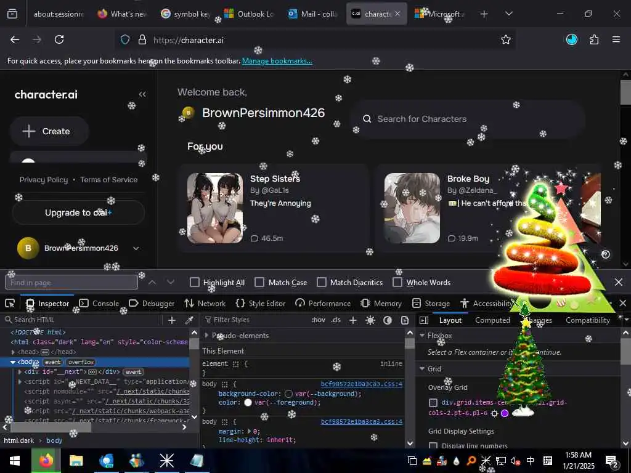Close the find in page bar
This screenshot has width=631, height=473.
(x=619, y=282)
